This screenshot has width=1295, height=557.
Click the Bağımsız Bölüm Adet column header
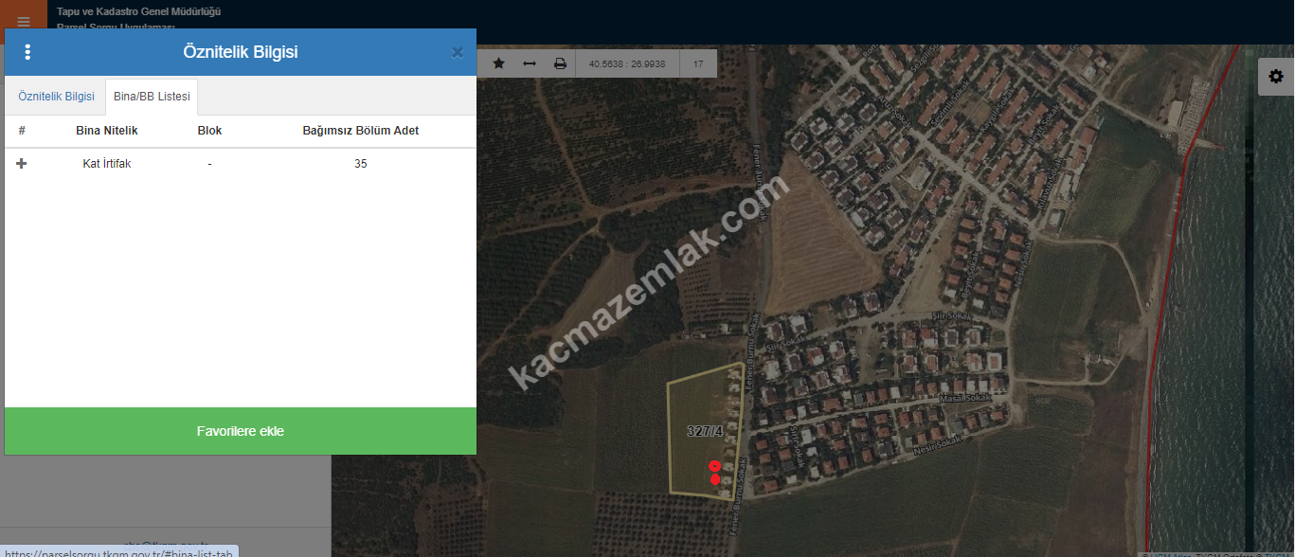tap(360, 131)
